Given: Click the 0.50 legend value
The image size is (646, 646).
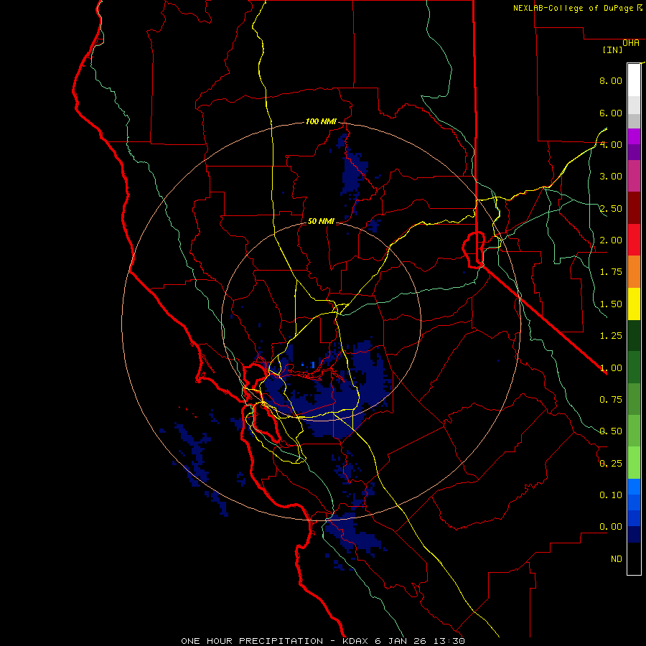Looking at the screenshot, I should [x=611, y=431].
